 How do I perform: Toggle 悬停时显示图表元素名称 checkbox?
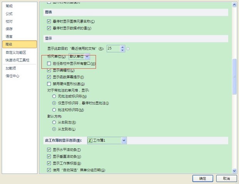coord(49,21)
